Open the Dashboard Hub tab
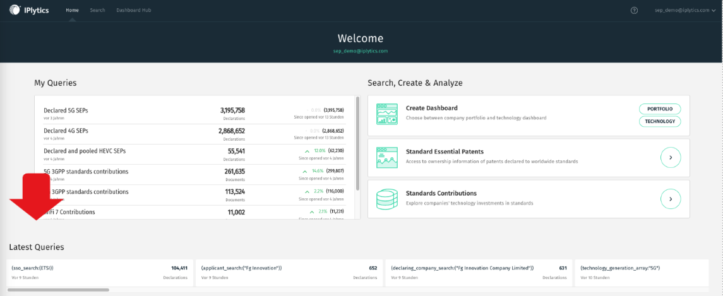723x296 pixels. (133, 10)
